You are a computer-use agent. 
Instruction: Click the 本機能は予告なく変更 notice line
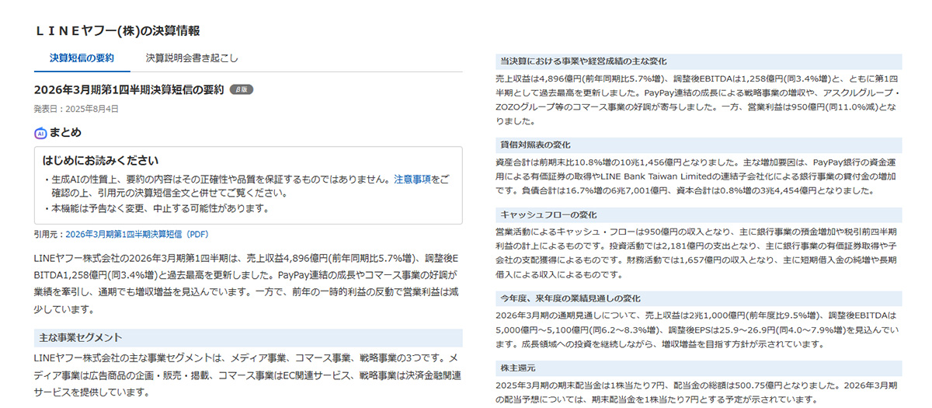(158, 208)
